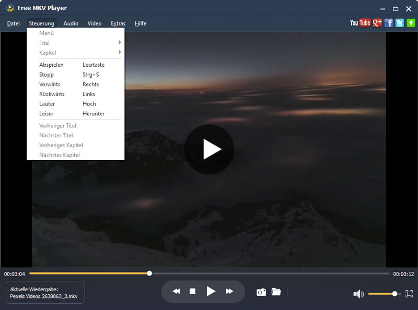Screen dimensions: 418x310
Task: Select Stopp in the open menu
Action: (x=46, y=74)
